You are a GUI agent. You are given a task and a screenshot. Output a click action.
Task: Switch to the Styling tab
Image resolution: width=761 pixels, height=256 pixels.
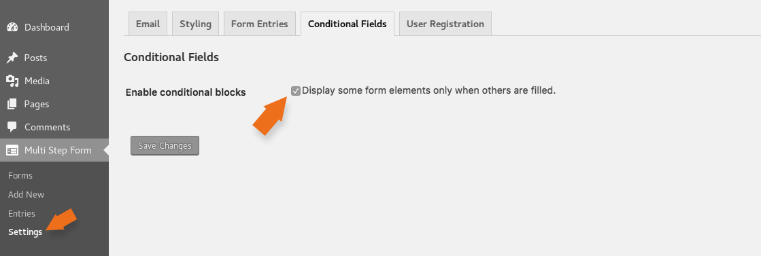pyautogui.click(x=195, y=24)
